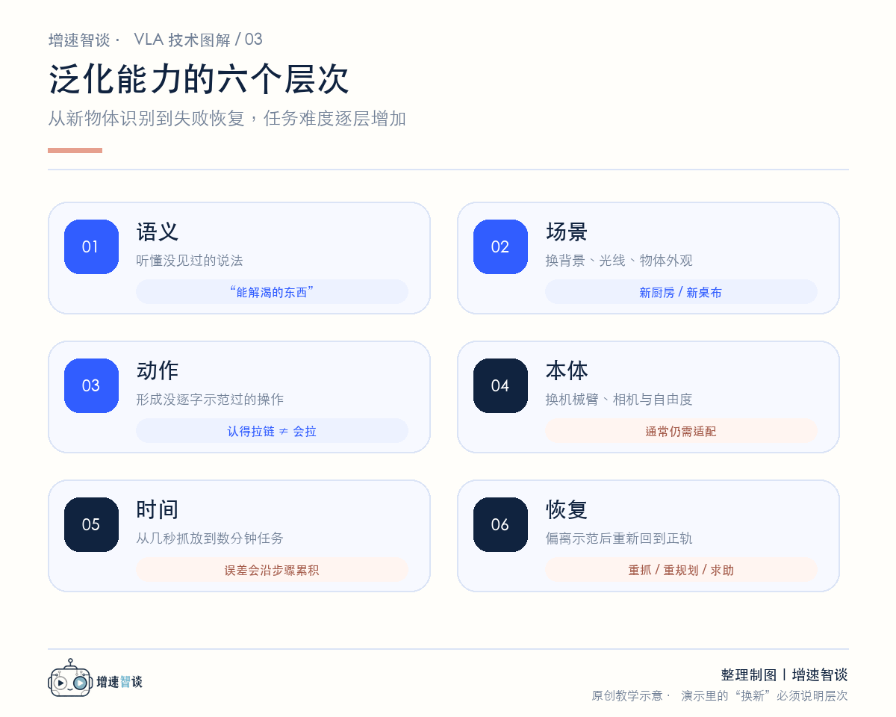Click the 误差会沿步骤累积 pill

coord(272,570)
